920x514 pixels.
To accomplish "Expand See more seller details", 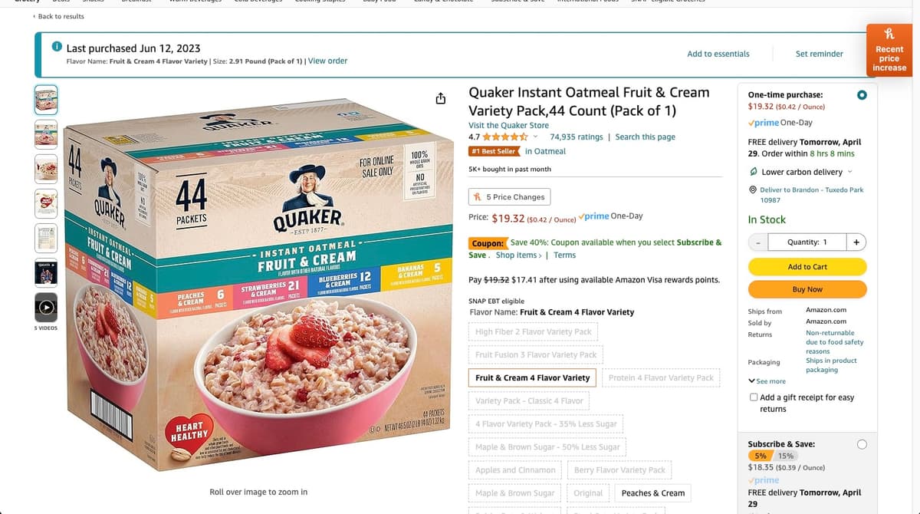I will [x=766, y=381].
